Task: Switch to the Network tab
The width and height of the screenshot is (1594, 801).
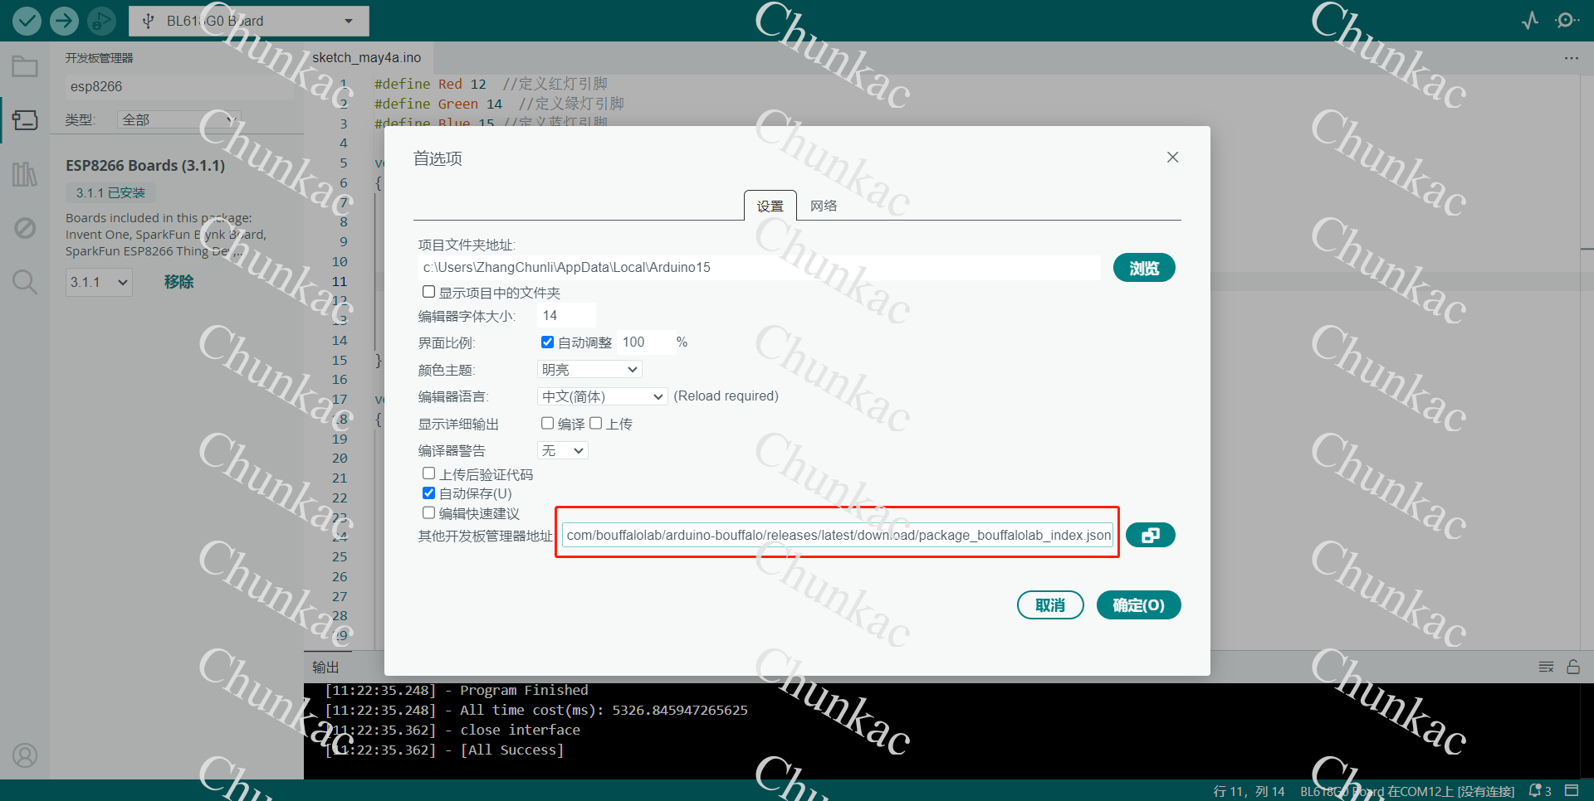Action: click(x=824, y=206)
